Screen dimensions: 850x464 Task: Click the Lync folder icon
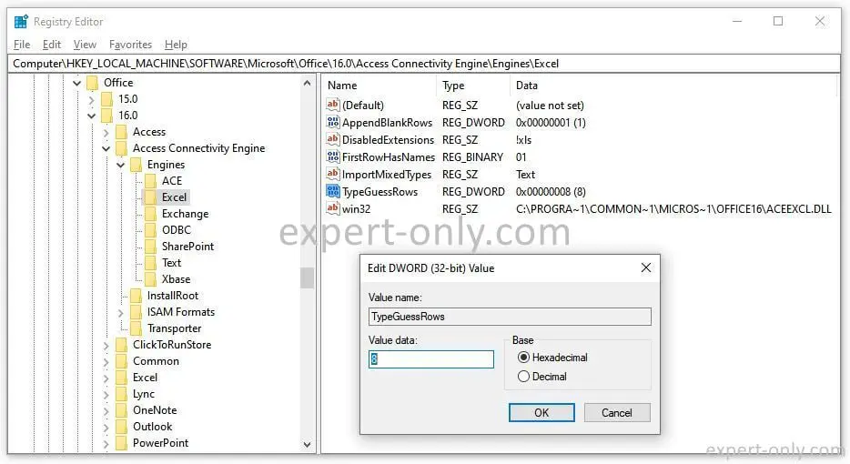tap(122, 394)
